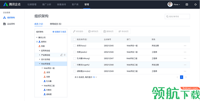The width and height of the screenshot is (200, 101).
Task: Click the 职务 column header
Action: click(153, 39)
